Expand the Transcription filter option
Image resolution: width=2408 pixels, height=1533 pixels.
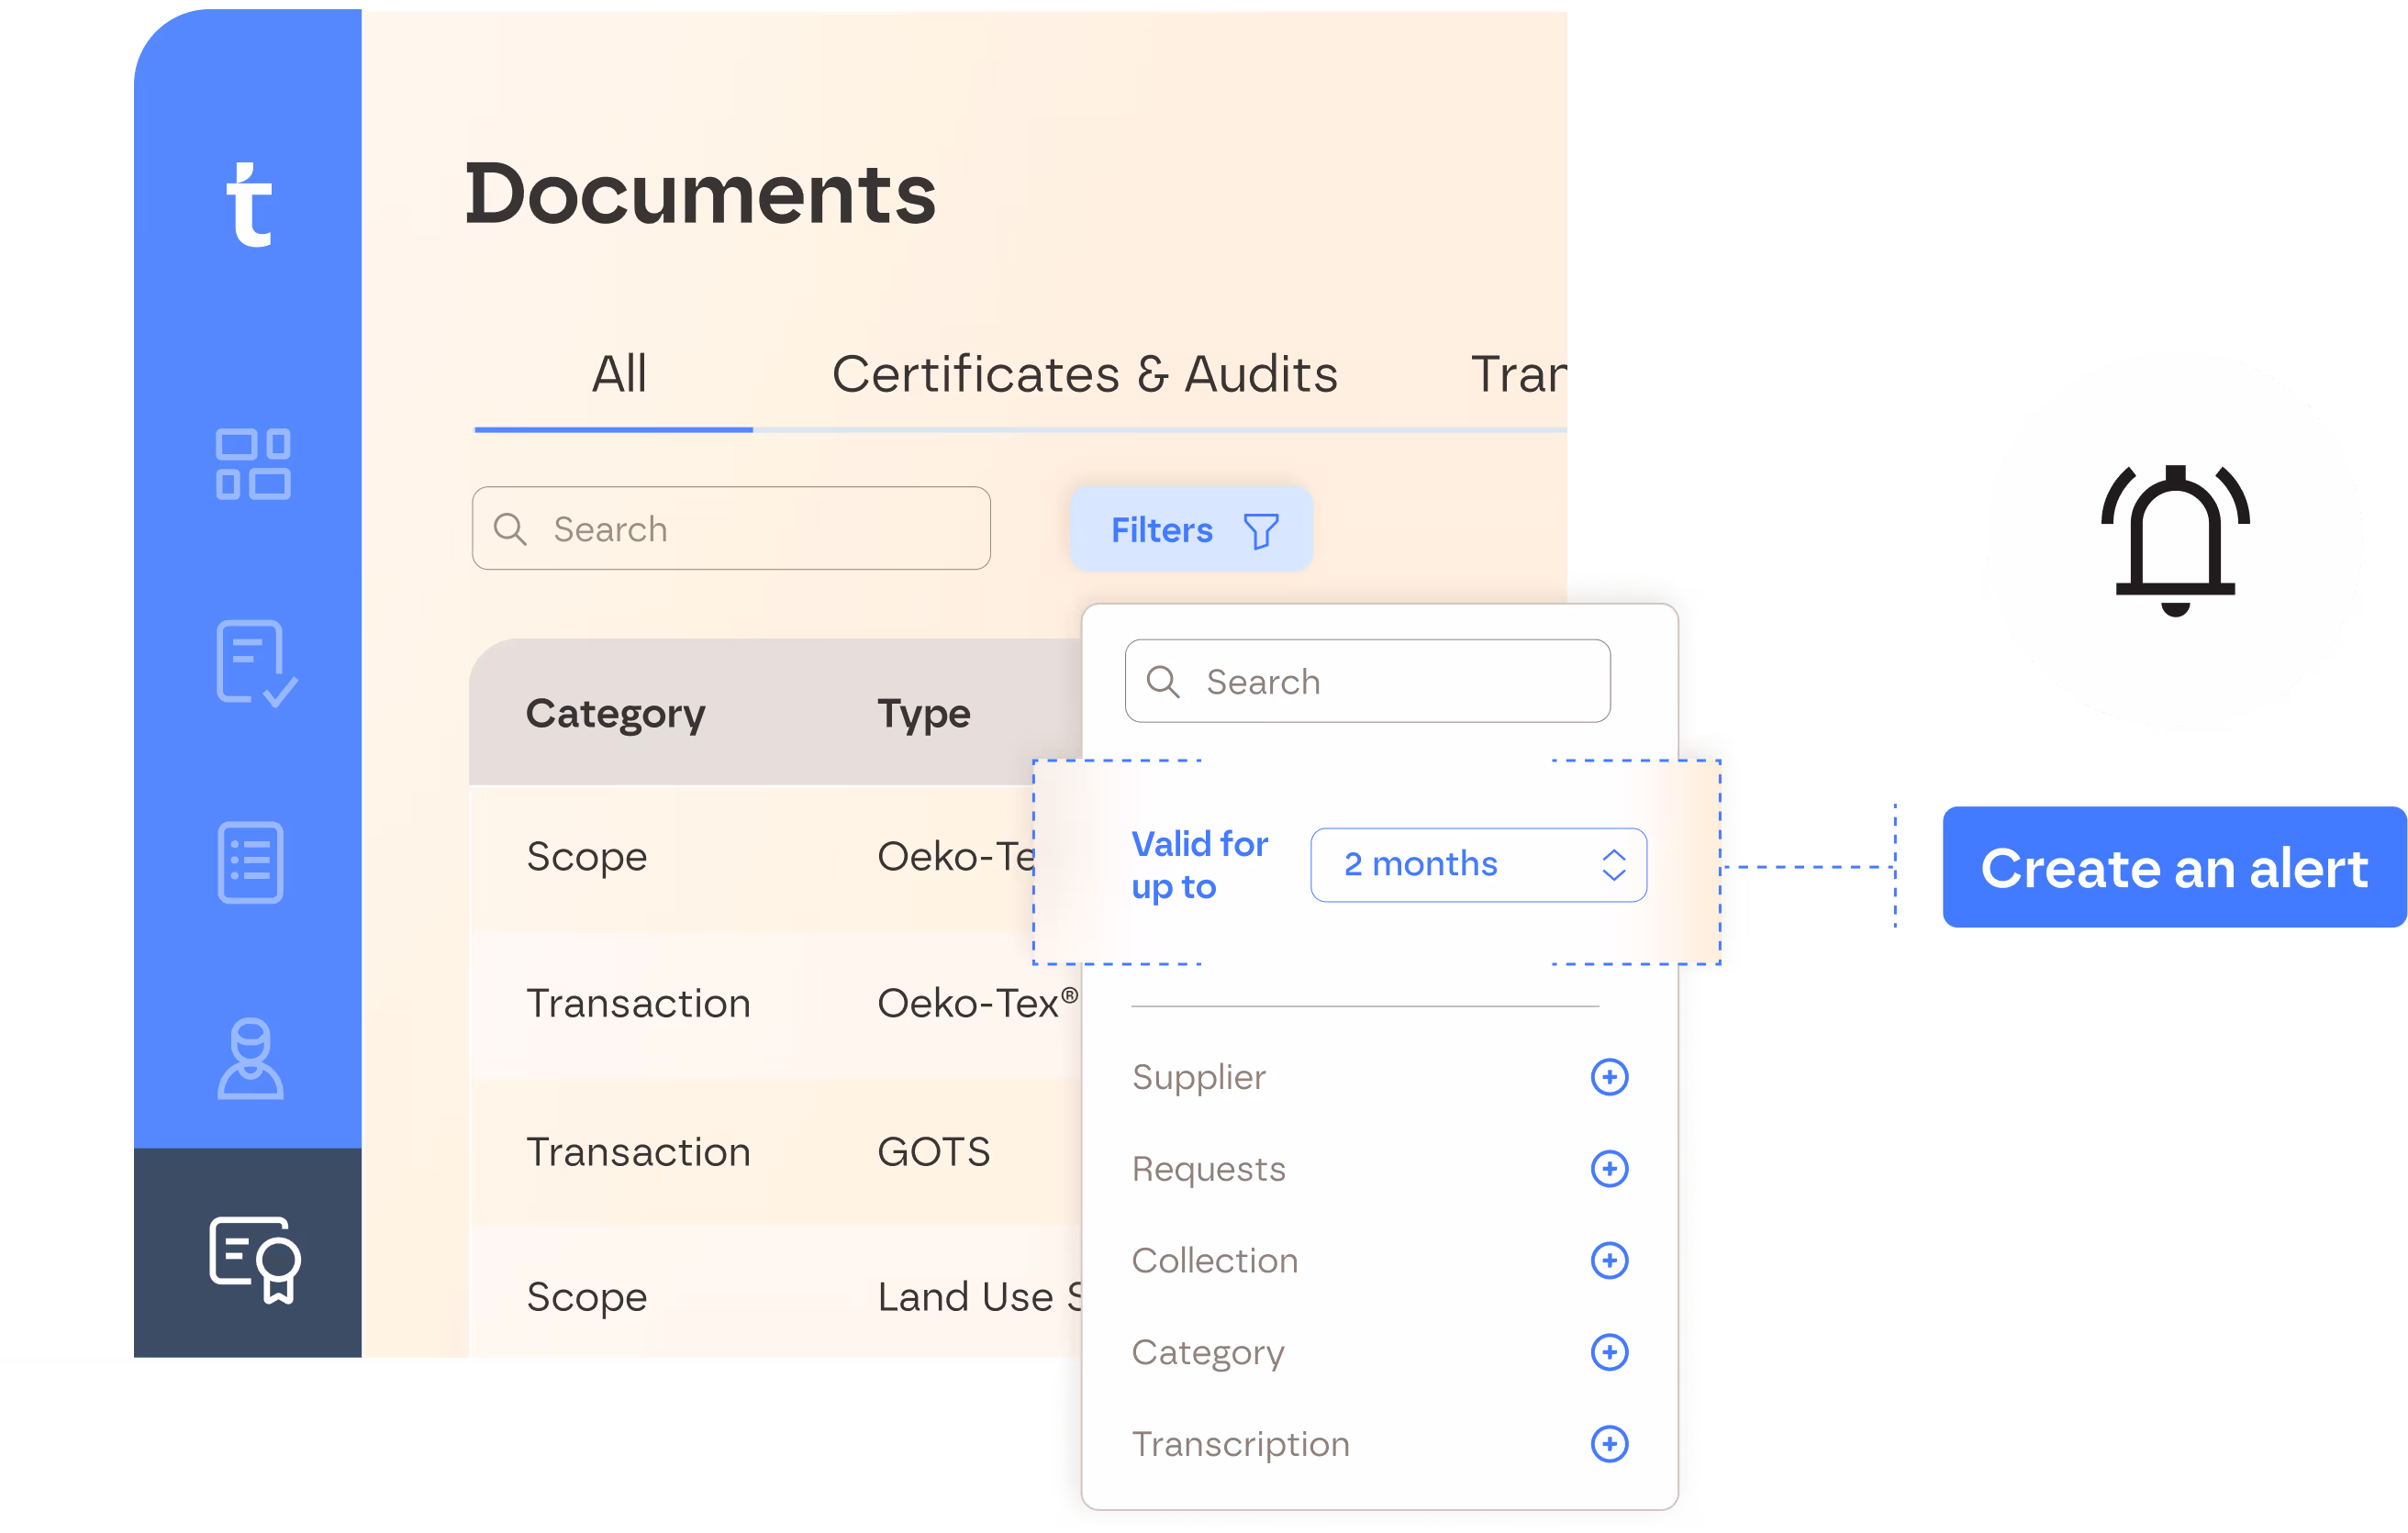point(1608,1444)
